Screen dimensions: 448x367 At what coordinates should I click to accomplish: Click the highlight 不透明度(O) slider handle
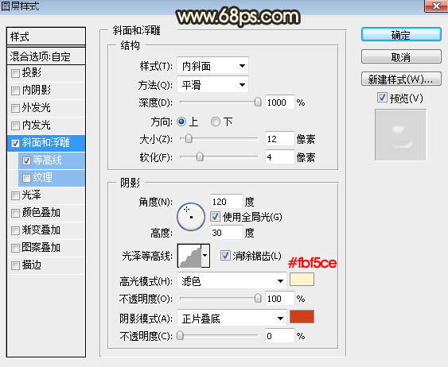(258, 298)
